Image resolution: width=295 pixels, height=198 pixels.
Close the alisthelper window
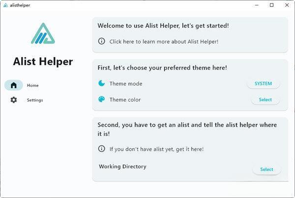287,5
